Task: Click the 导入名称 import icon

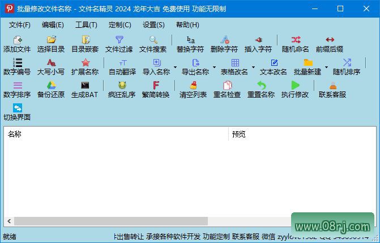Action: 157,62
